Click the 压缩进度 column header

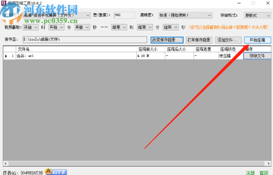pyautogui.click(x=206, y=49)
